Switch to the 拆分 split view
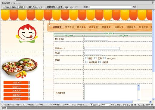Screen dimensions: 155x110 pyautogui.click(x=14, y=7)
